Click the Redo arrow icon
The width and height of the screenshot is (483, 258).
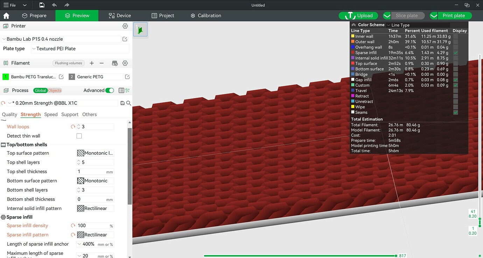coord(67,5)
